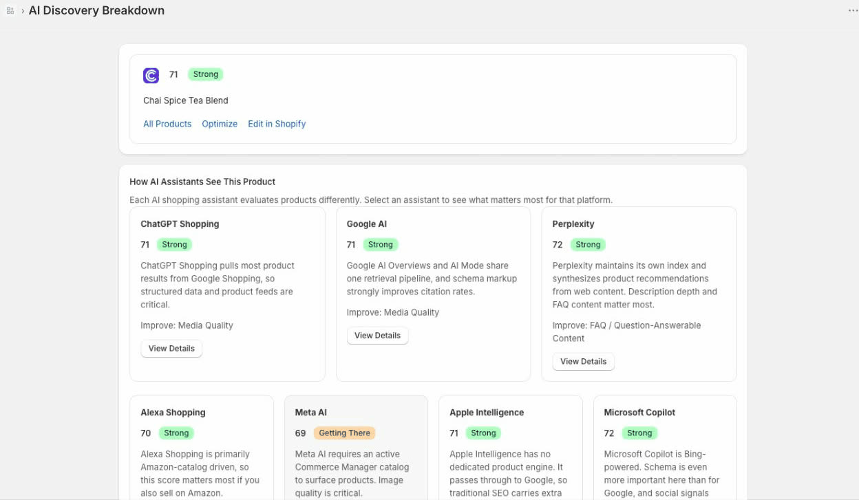Click 'Improve: Media Quality' in ChatGPT Shopping card
Screen dimensions: 859x500
(x=187, y=325)
